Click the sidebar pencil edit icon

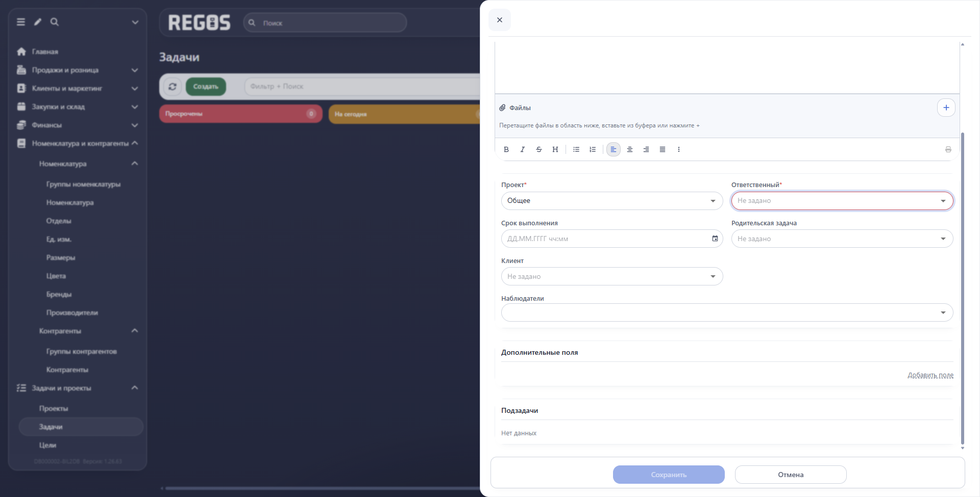point(38,22)
